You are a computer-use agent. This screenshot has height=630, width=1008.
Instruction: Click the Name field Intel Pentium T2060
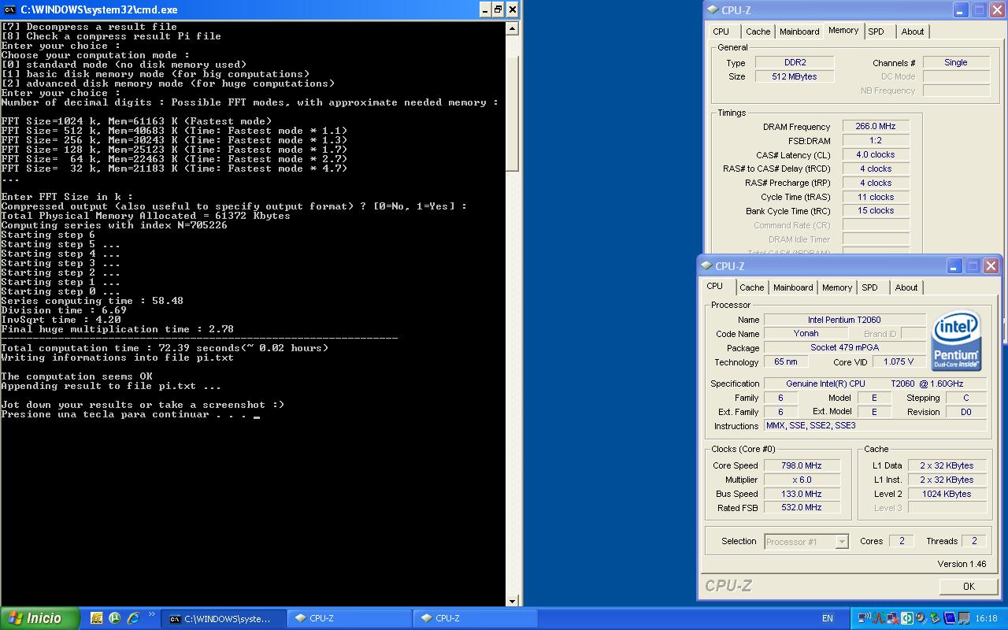click(844, 320)
